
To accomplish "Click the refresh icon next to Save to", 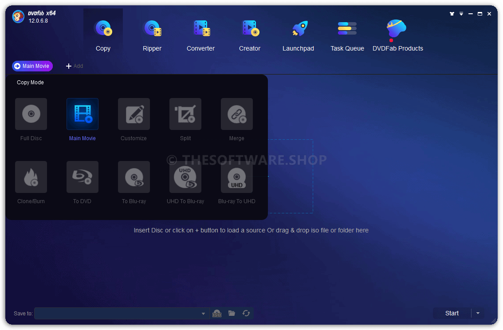I will [246, 313].
